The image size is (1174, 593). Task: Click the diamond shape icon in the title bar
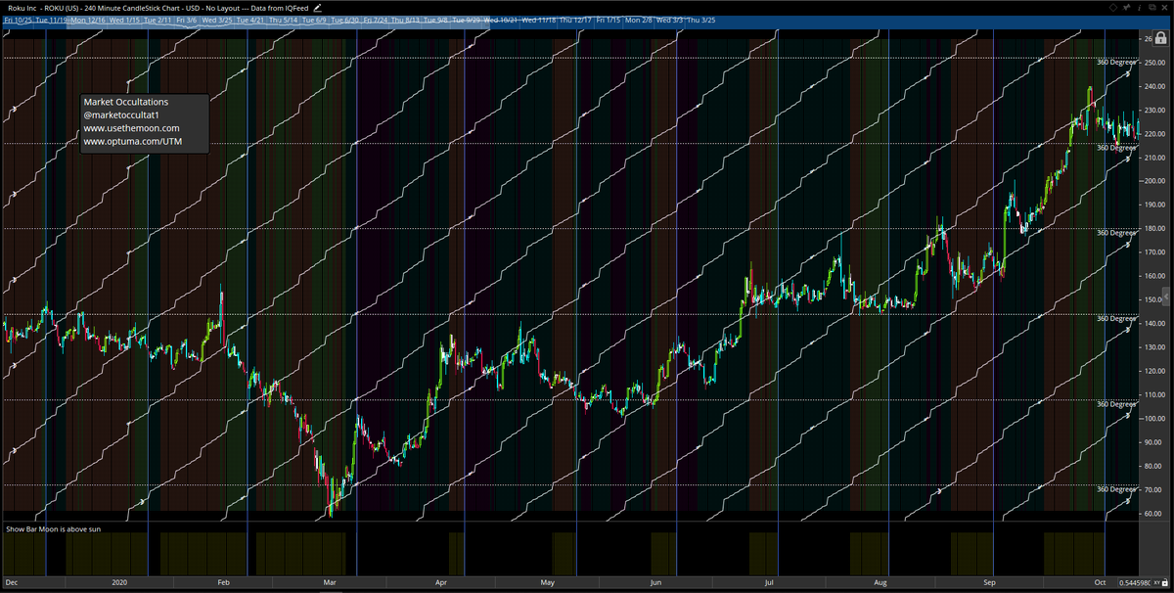pyautogui.click(x=1112, y=8)
